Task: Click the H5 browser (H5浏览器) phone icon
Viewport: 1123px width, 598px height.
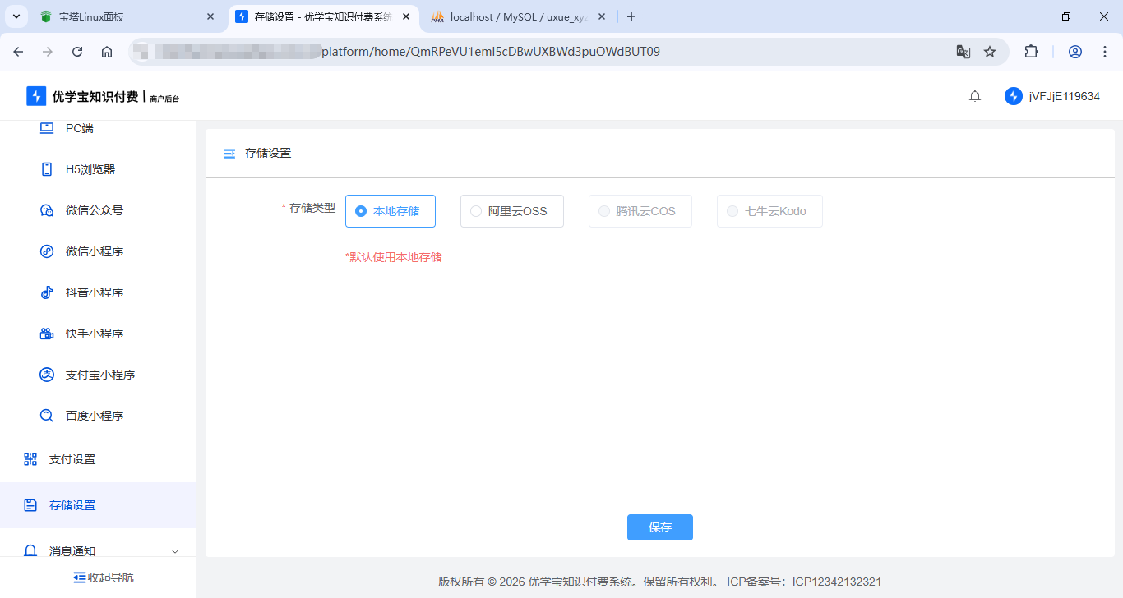Action: (x=47, y=169)
